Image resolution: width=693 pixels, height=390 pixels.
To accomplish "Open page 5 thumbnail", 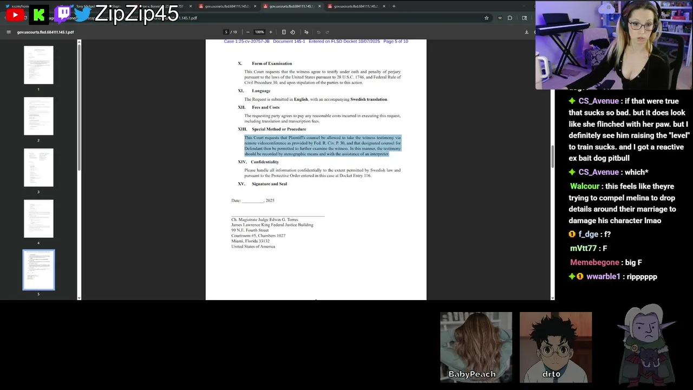I will pos(38,270).
